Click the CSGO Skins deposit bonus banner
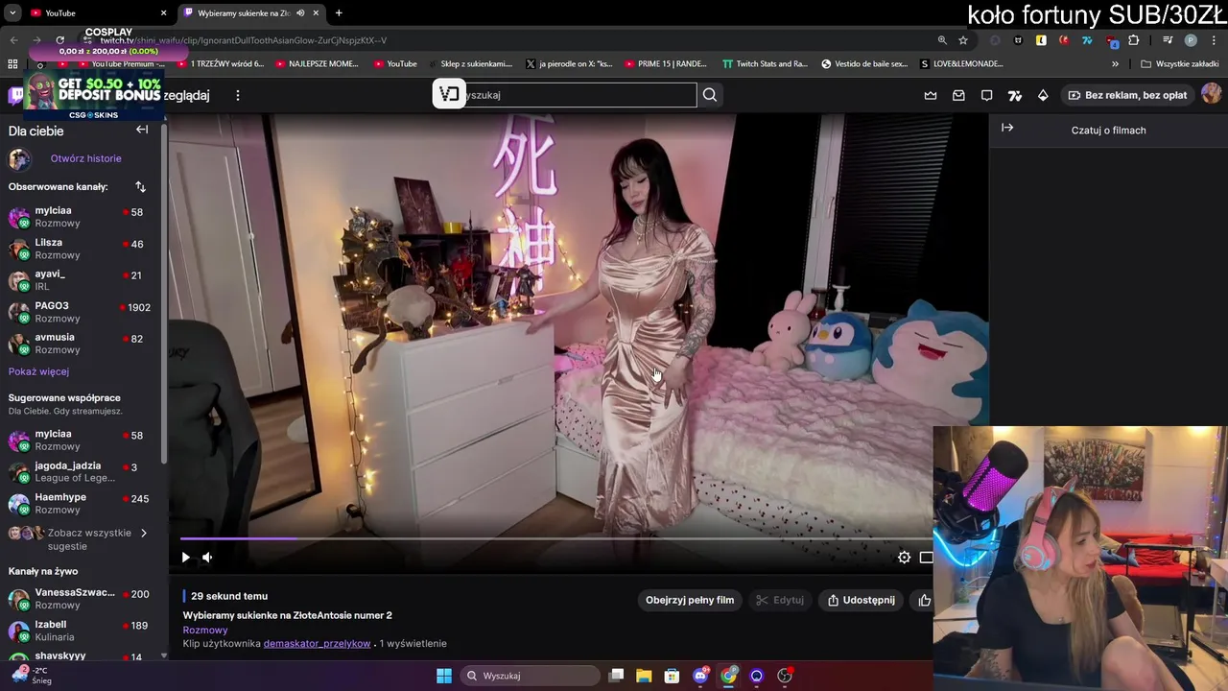The height and width of the screenshot is (691, 1228). point(94,97)
